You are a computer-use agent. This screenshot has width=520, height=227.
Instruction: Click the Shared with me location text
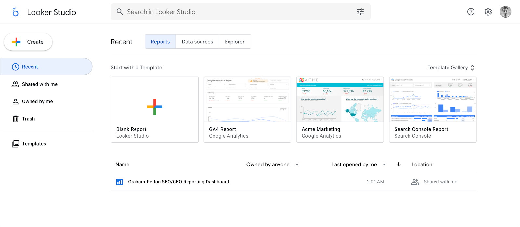coord(440,182)
